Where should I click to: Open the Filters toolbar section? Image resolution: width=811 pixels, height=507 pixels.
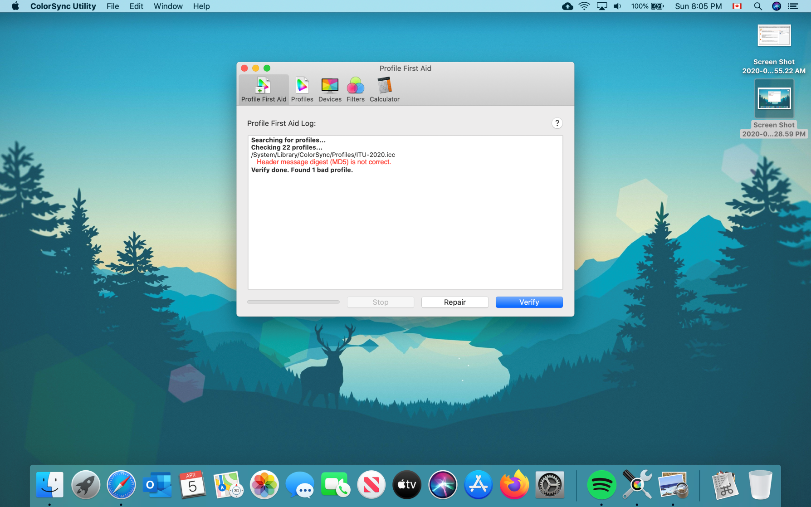point(356,89)
